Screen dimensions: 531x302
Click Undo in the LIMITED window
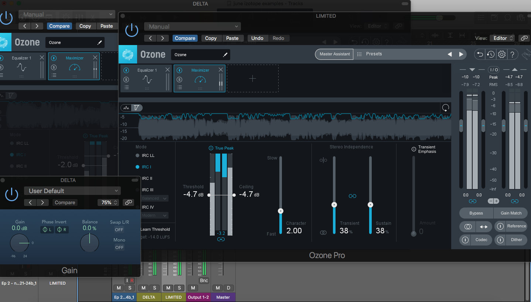pyautogui.click(x=257, y=38)
